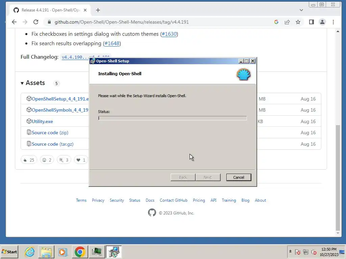Click the network tray icon

305,252
